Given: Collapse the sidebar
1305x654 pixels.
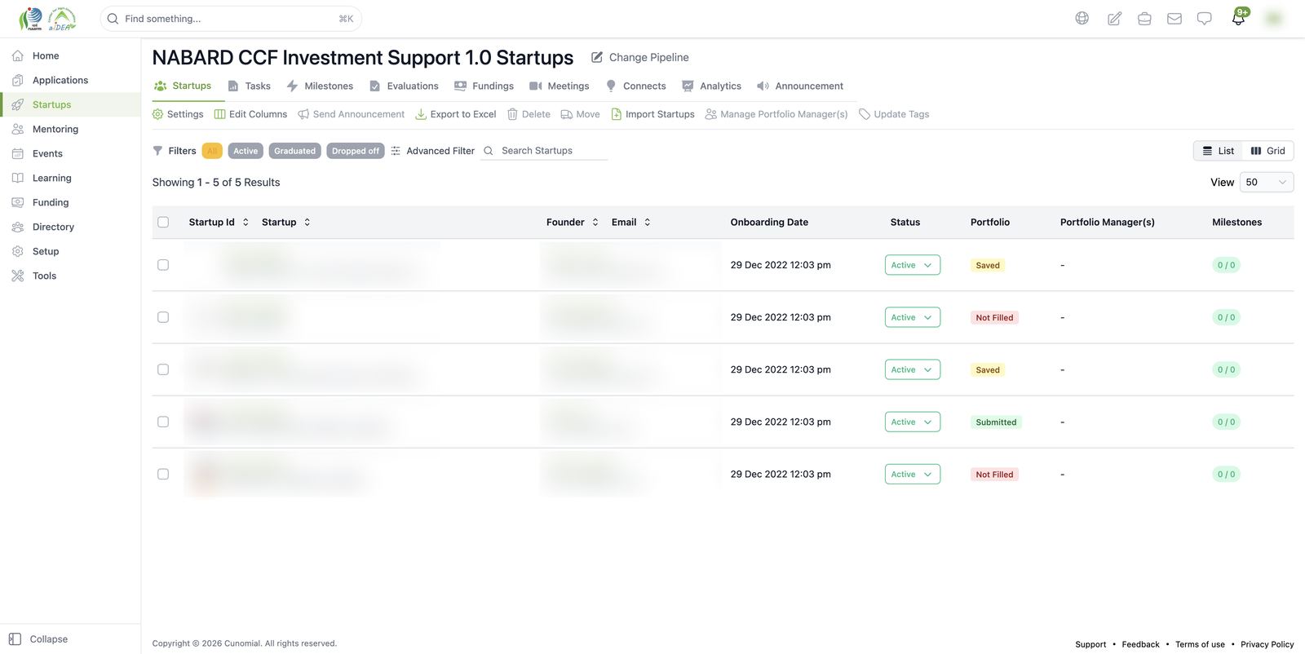Looking at the screenshot, I should click(38, 639).
